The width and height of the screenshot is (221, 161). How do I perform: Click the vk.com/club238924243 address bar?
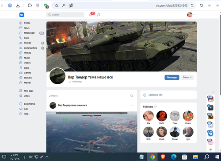[x=171, y=6]
